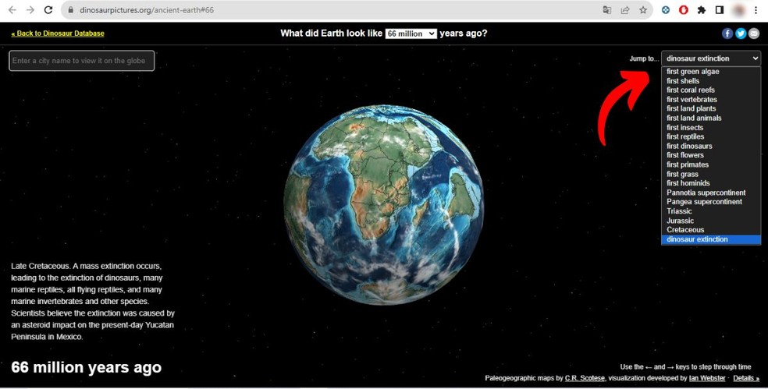This screenshot has width=768, height=389.
Task: Share page by email icon
Action: point(754,34)
